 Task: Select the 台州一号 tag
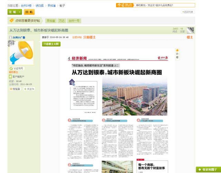74,21
